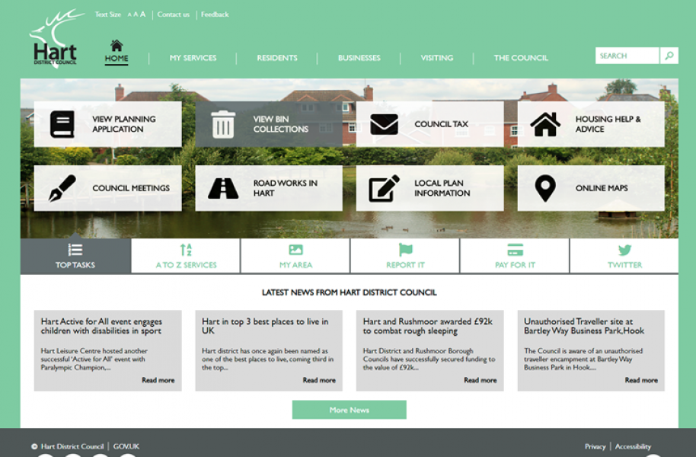Click the My Area picture icon
The width and height of the screenshot is (696, 457).
[295, 250]
